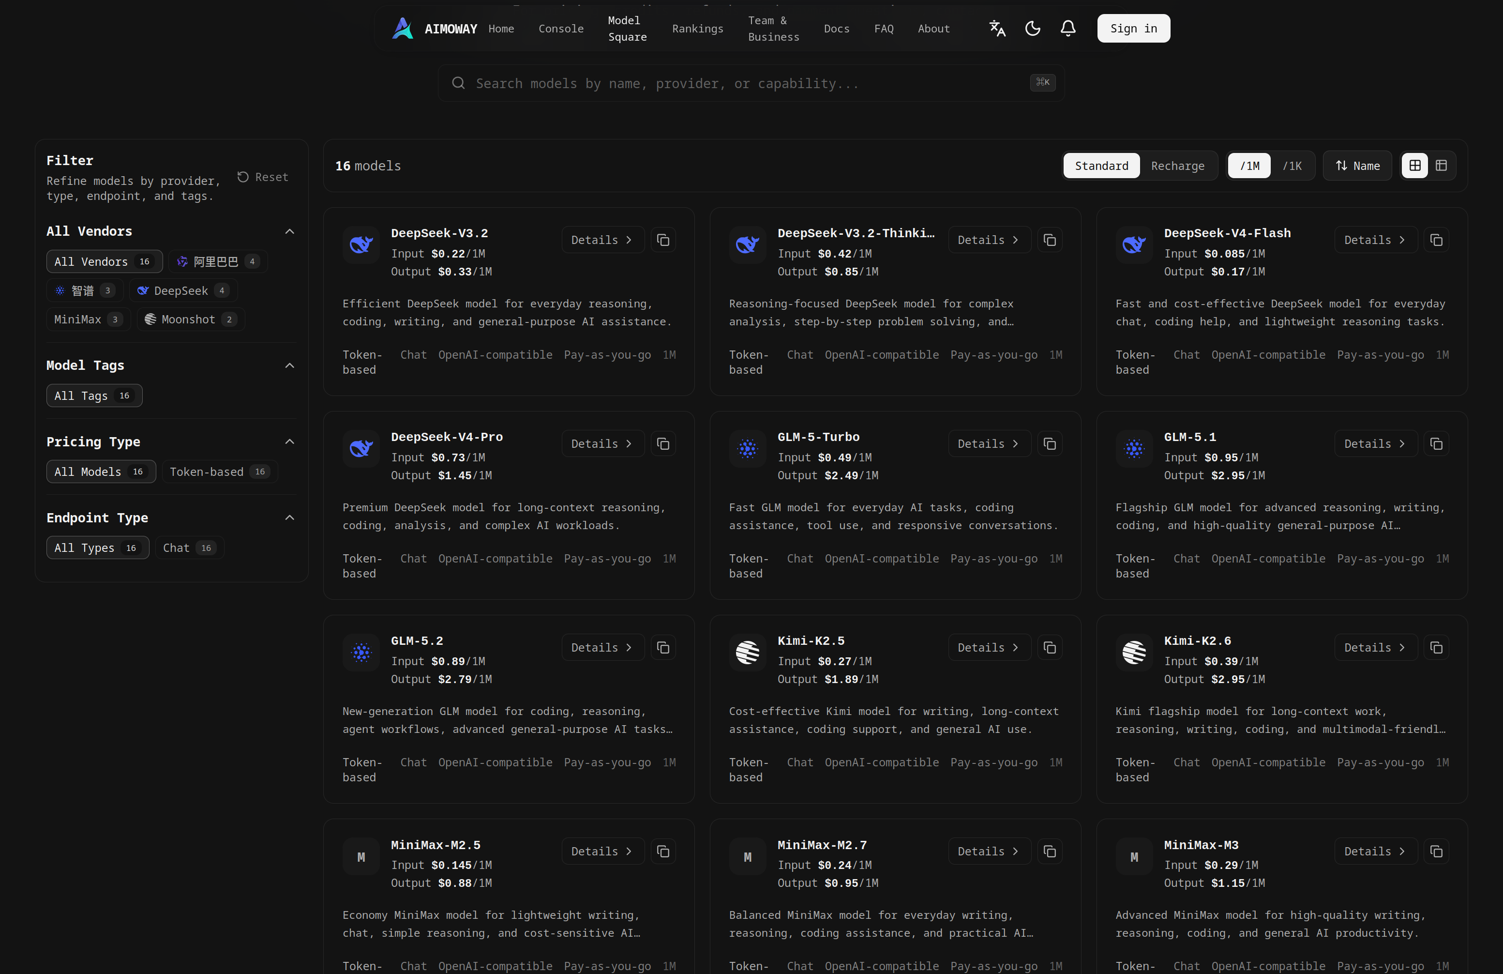Show prices per /1K tokens
Viewport: 1503px width, 974px height.
click(x=1292, y=166)
